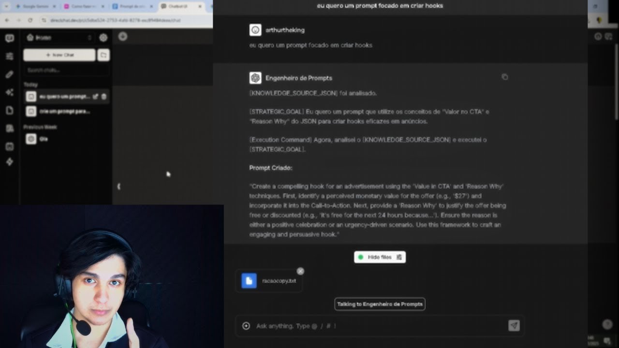Open the 'Olá' chat under Previous Week
Image resolution: width=619 pixels, height=348 pixels.
66,139
